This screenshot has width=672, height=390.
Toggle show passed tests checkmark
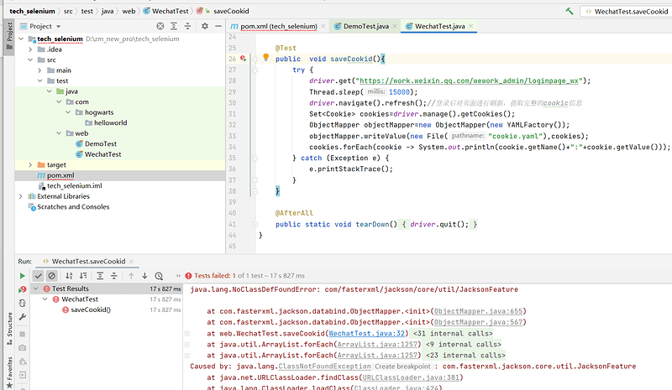pyautogui.click(x=38, y=276)
